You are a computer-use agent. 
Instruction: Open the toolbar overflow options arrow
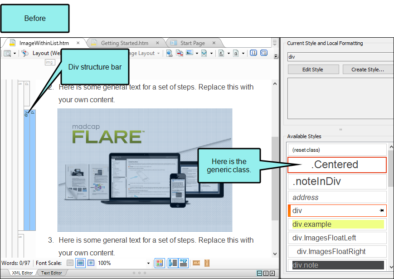(276, 56)
